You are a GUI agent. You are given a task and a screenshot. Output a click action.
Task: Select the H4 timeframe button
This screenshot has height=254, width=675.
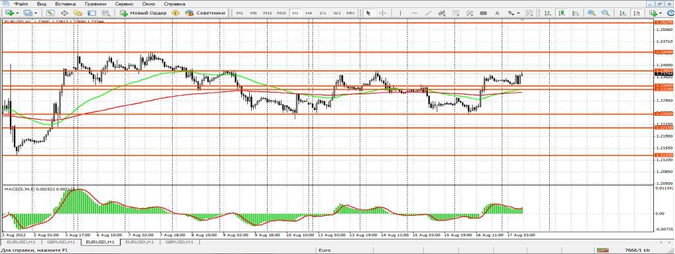tap(308, 13)
